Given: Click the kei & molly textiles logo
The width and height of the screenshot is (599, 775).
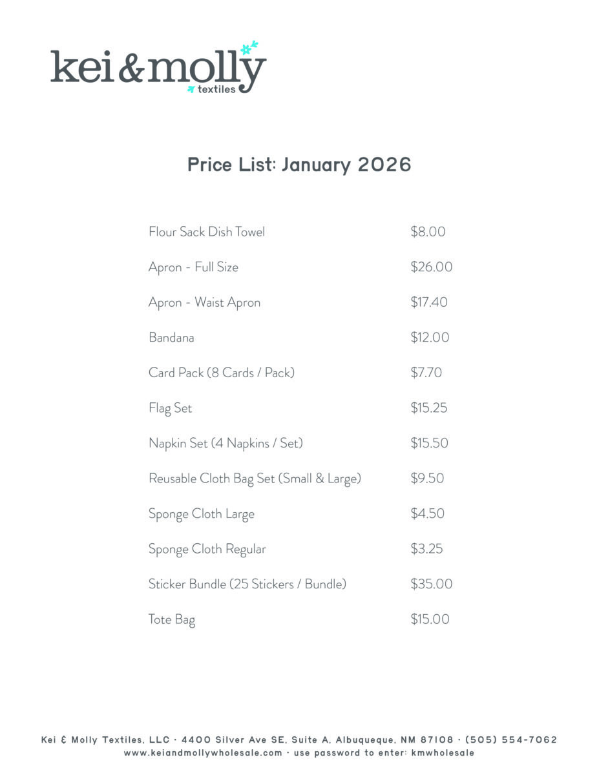Looking at the screenshot, I should click(158, 68).
